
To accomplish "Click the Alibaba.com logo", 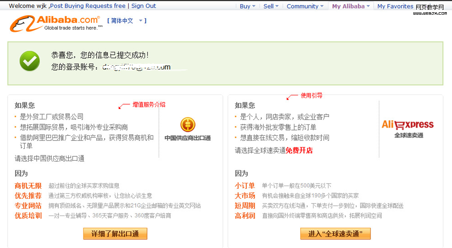I will 55,22.
